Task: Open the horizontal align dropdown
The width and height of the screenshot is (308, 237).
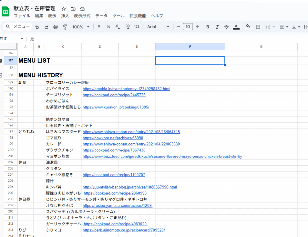Action: [284, 27]
